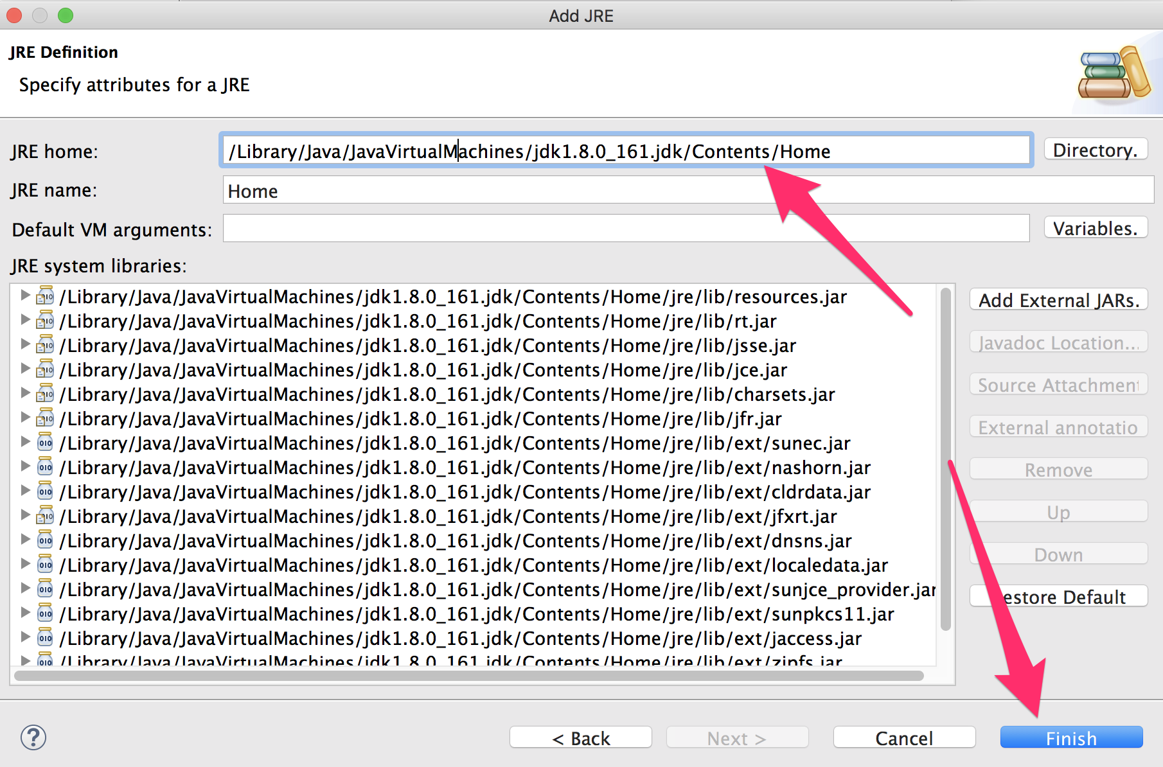Click the jar icon beside charsets.jar

point(45,394)
